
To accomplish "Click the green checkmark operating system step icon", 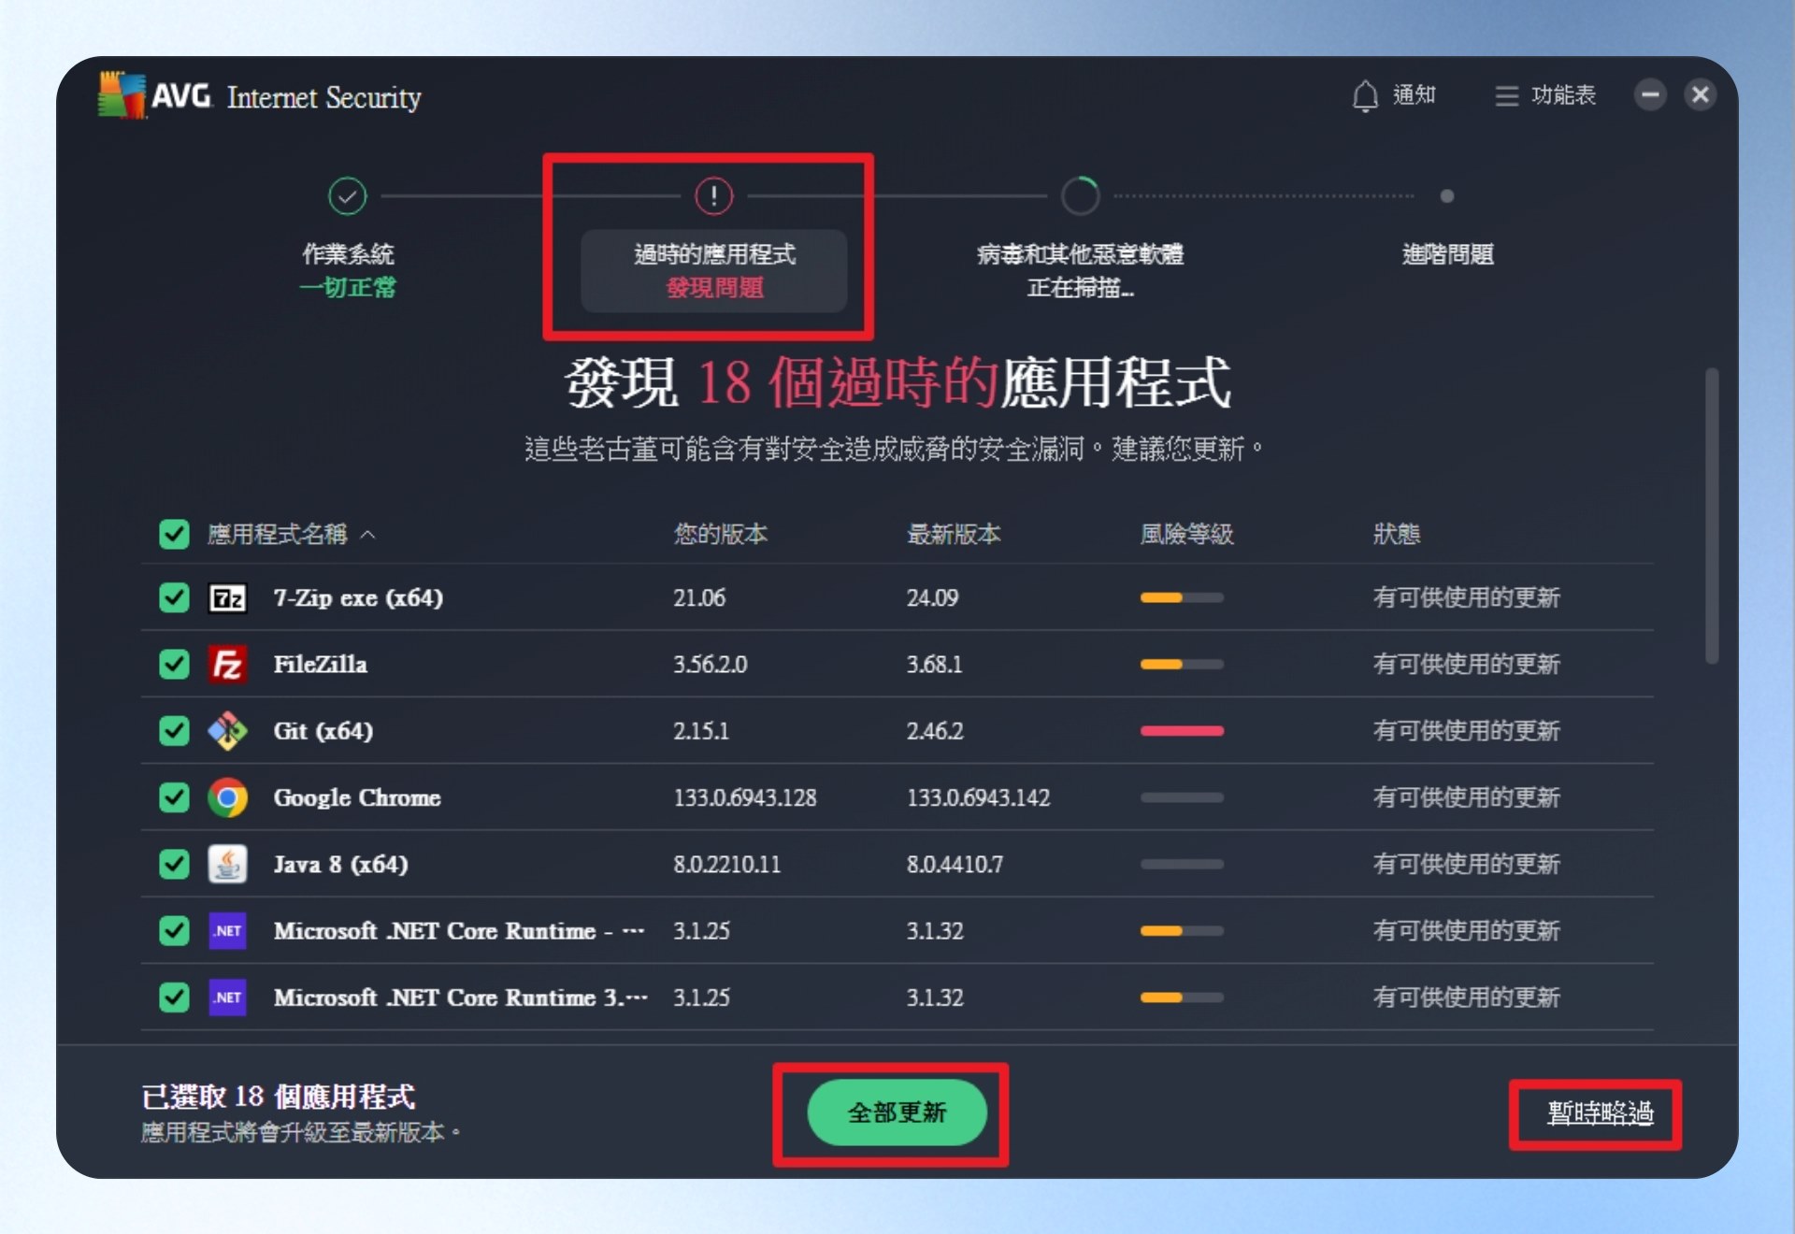I will click(x=348, y=196).
